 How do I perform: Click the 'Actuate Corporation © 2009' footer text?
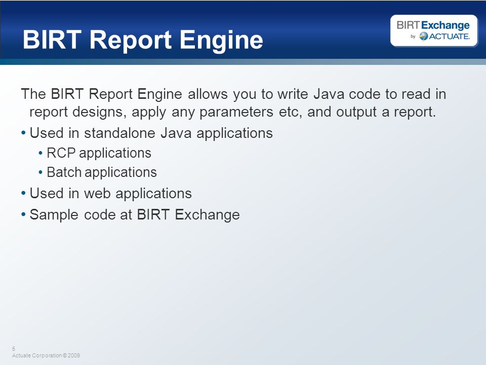click(46, 356)
